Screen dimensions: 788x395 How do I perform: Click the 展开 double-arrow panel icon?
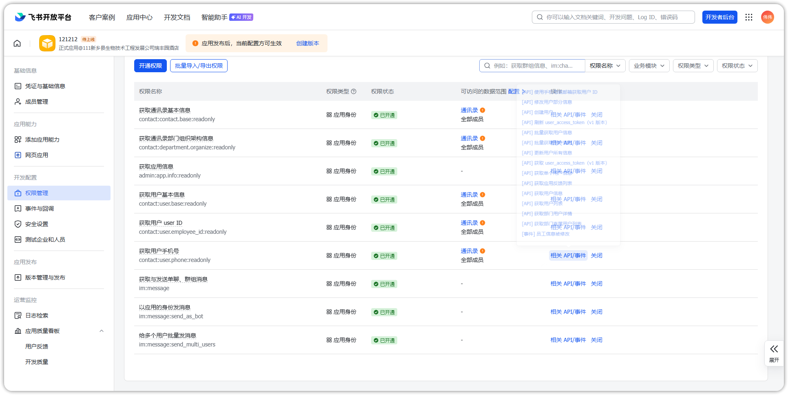[774, 349]
